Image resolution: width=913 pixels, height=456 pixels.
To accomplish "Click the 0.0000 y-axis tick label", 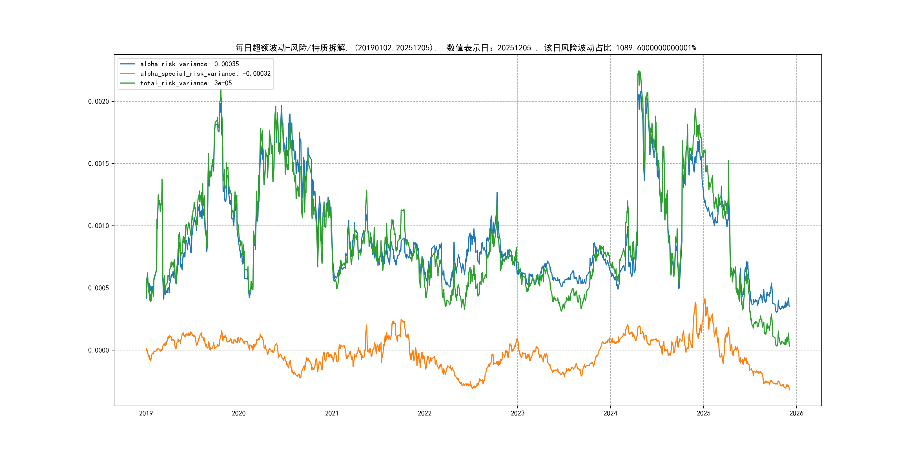I will point(99,350).
